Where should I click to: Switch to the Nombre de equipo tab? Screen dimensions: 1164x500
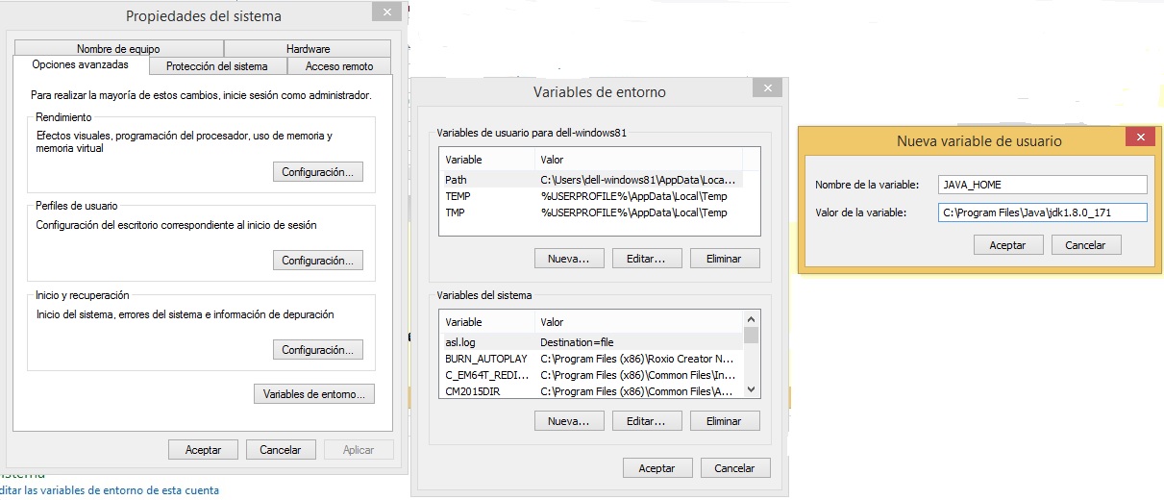click(118, 49)
